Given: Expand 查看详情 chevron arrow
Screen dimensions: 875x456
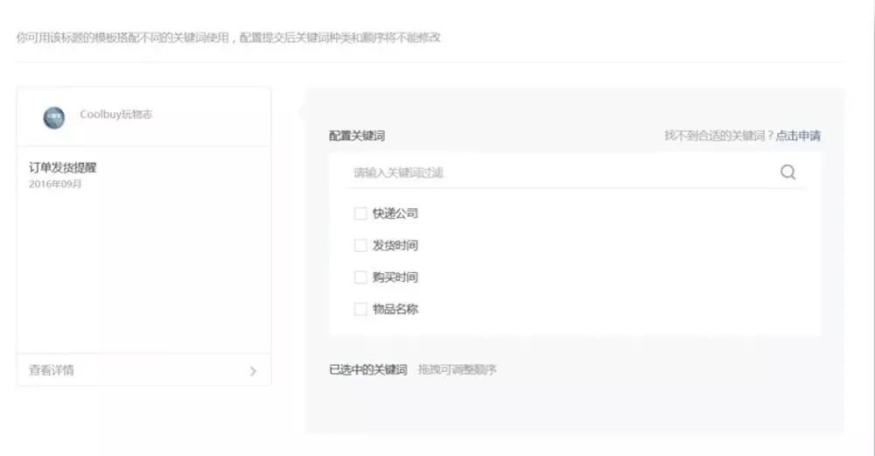Looking at the screenshot, I should coord(253,371).
